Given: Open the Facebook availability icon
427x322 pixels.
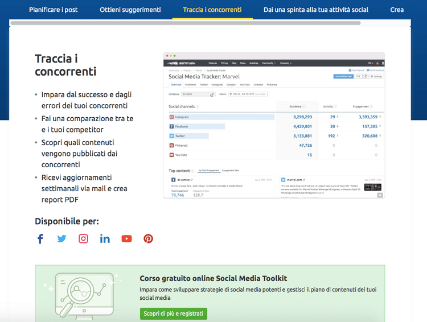Looking at the screenshot, I should [40, 239].
